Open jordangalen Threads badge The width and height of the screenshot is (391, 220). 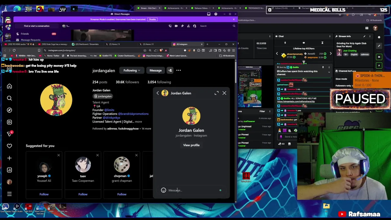[x=103, y=96]
